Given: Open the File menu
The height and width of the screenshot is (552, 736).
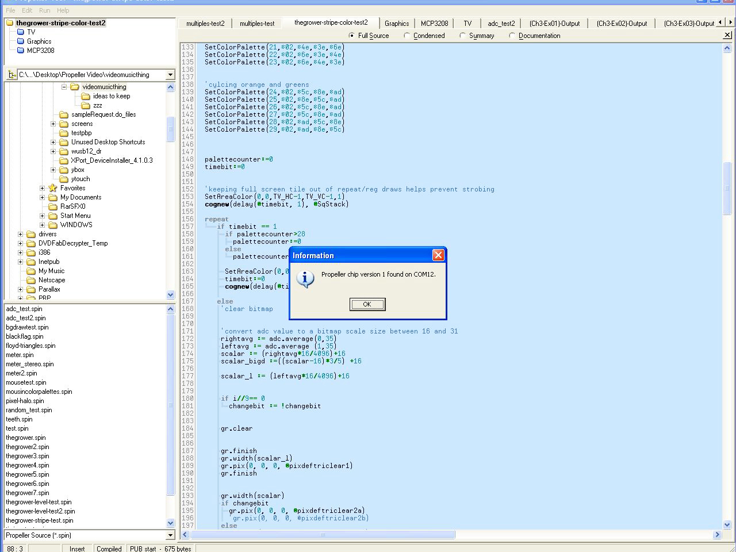Looking at the screenshot, I should tap(10, 10).
